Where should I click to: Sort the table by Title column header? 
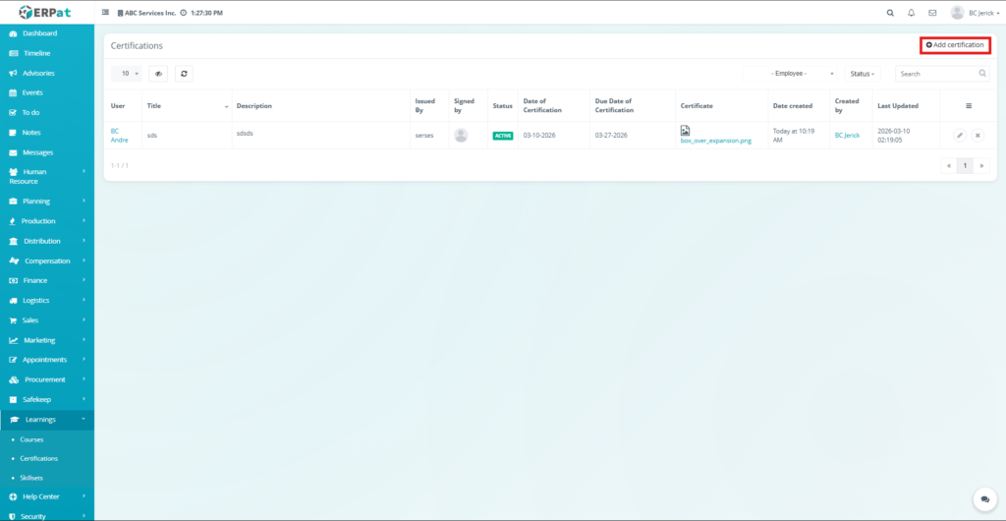point(154,105)
